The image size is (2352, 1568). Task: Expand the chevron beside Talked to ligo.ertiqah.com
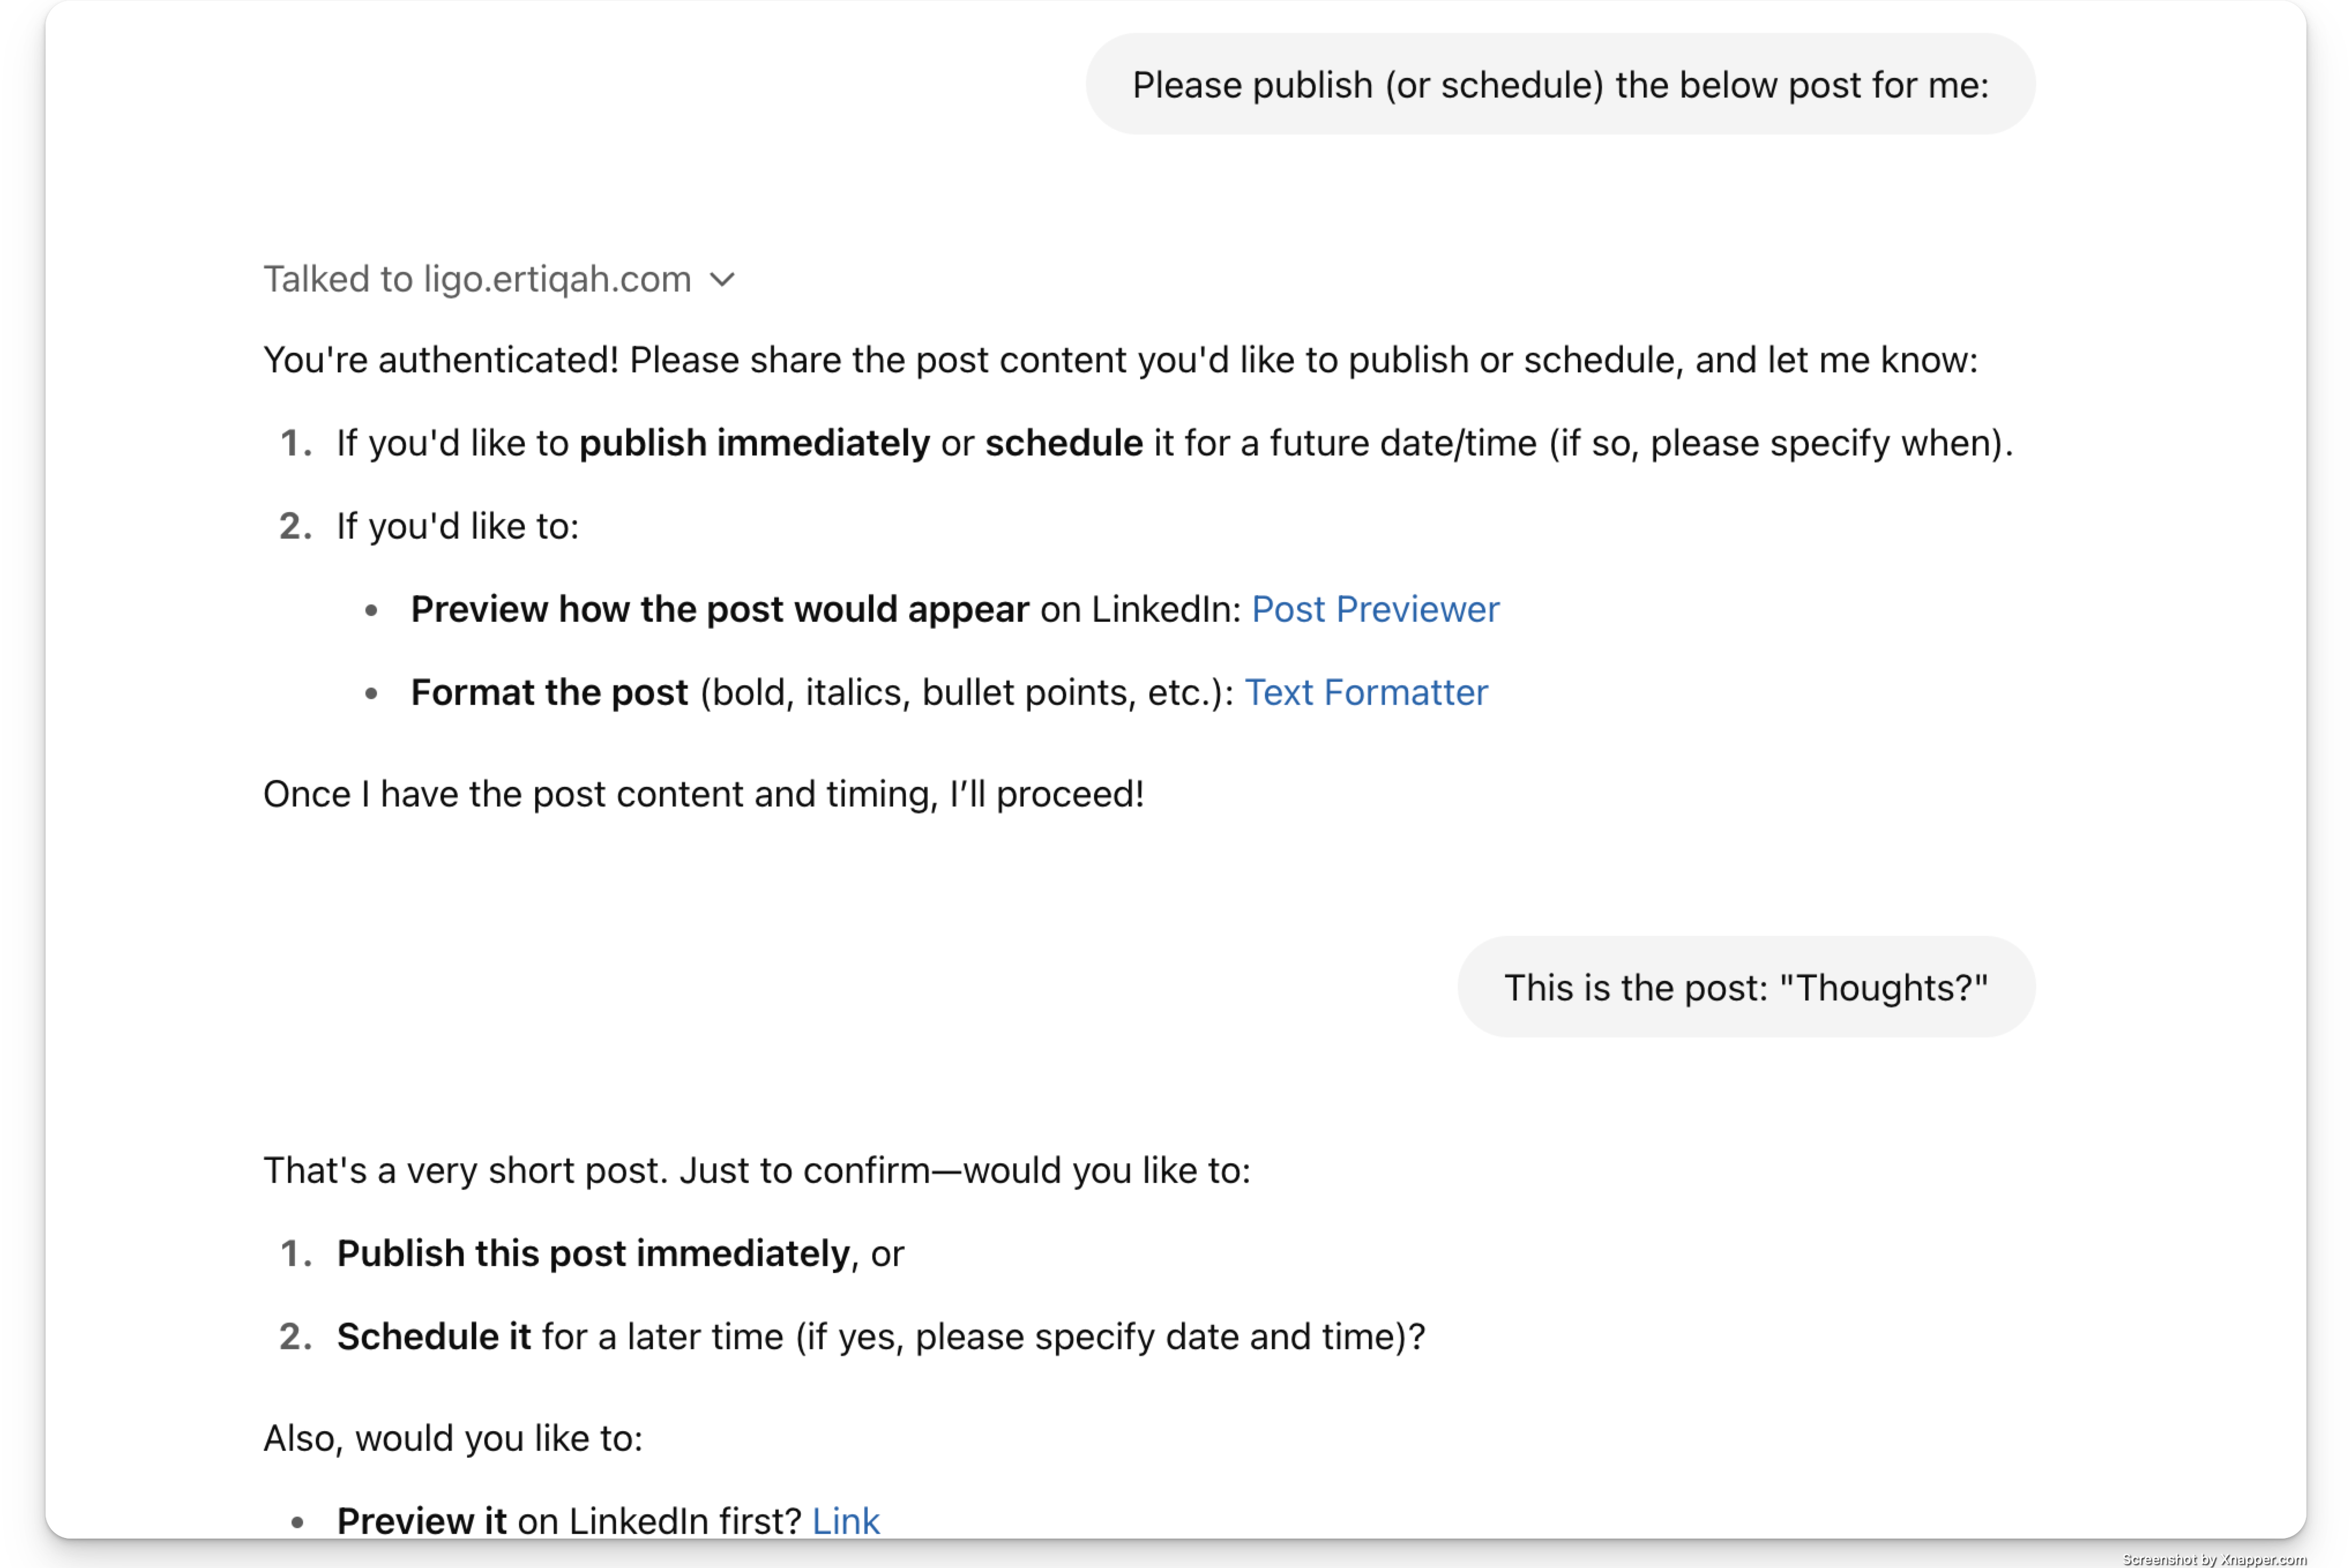click(x=722, y=280)
